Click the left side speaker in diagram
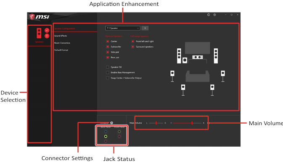Screen dimensions: 283x163 tap(172, 76)
